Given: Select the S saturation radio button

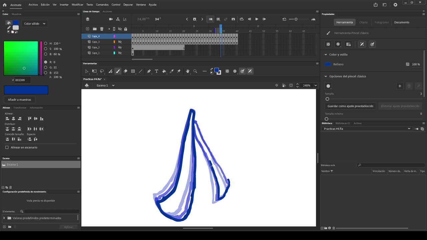Looking at the screenshot, I should click(x=46, y=49).
